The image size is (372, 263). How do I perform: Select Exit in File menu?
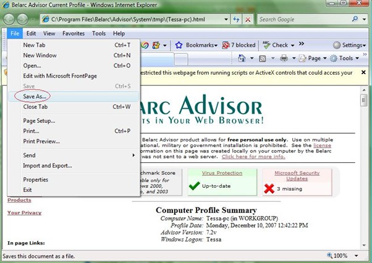click(x=74, y=190)
